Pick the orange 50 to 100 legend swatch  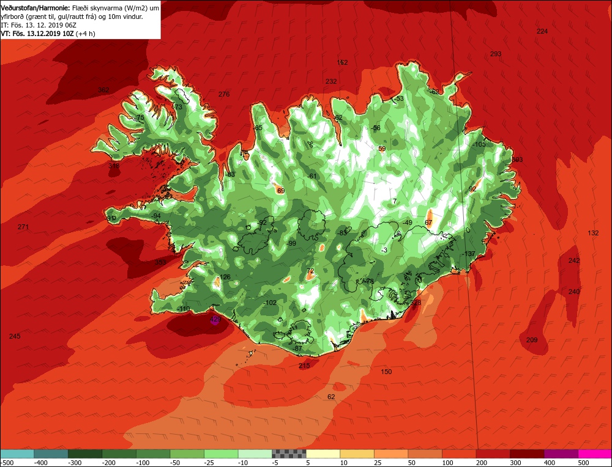point(425,454)
